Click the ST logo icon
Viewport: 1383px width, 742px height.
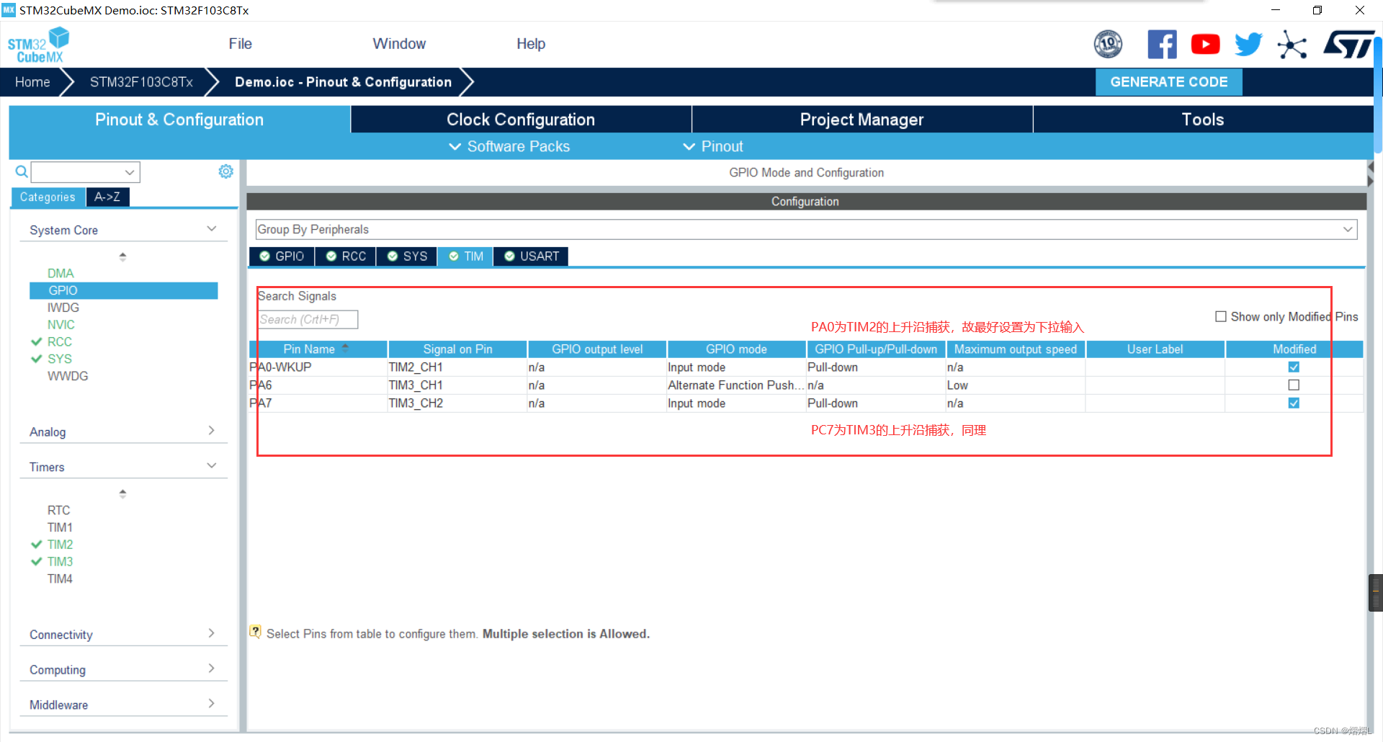coord(1348,45)
